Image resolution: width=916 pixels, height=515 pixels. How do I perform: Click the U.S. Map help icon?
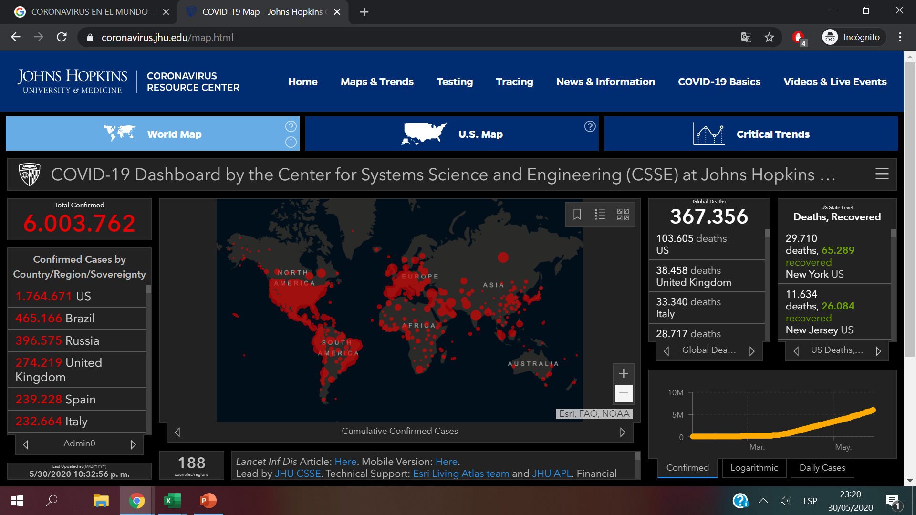point(590,126)
